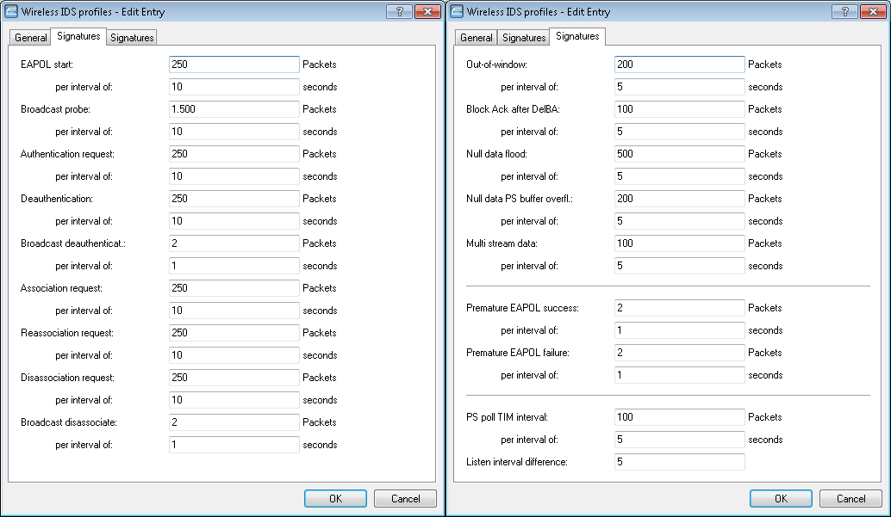Click the Null data flood packets field

click(679, 154)
